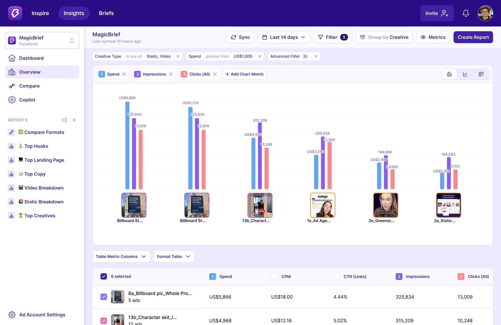501x325 pixels.
Task: Switch the chart to grid view
Action: pyautogui.click(x=481, y=74)
